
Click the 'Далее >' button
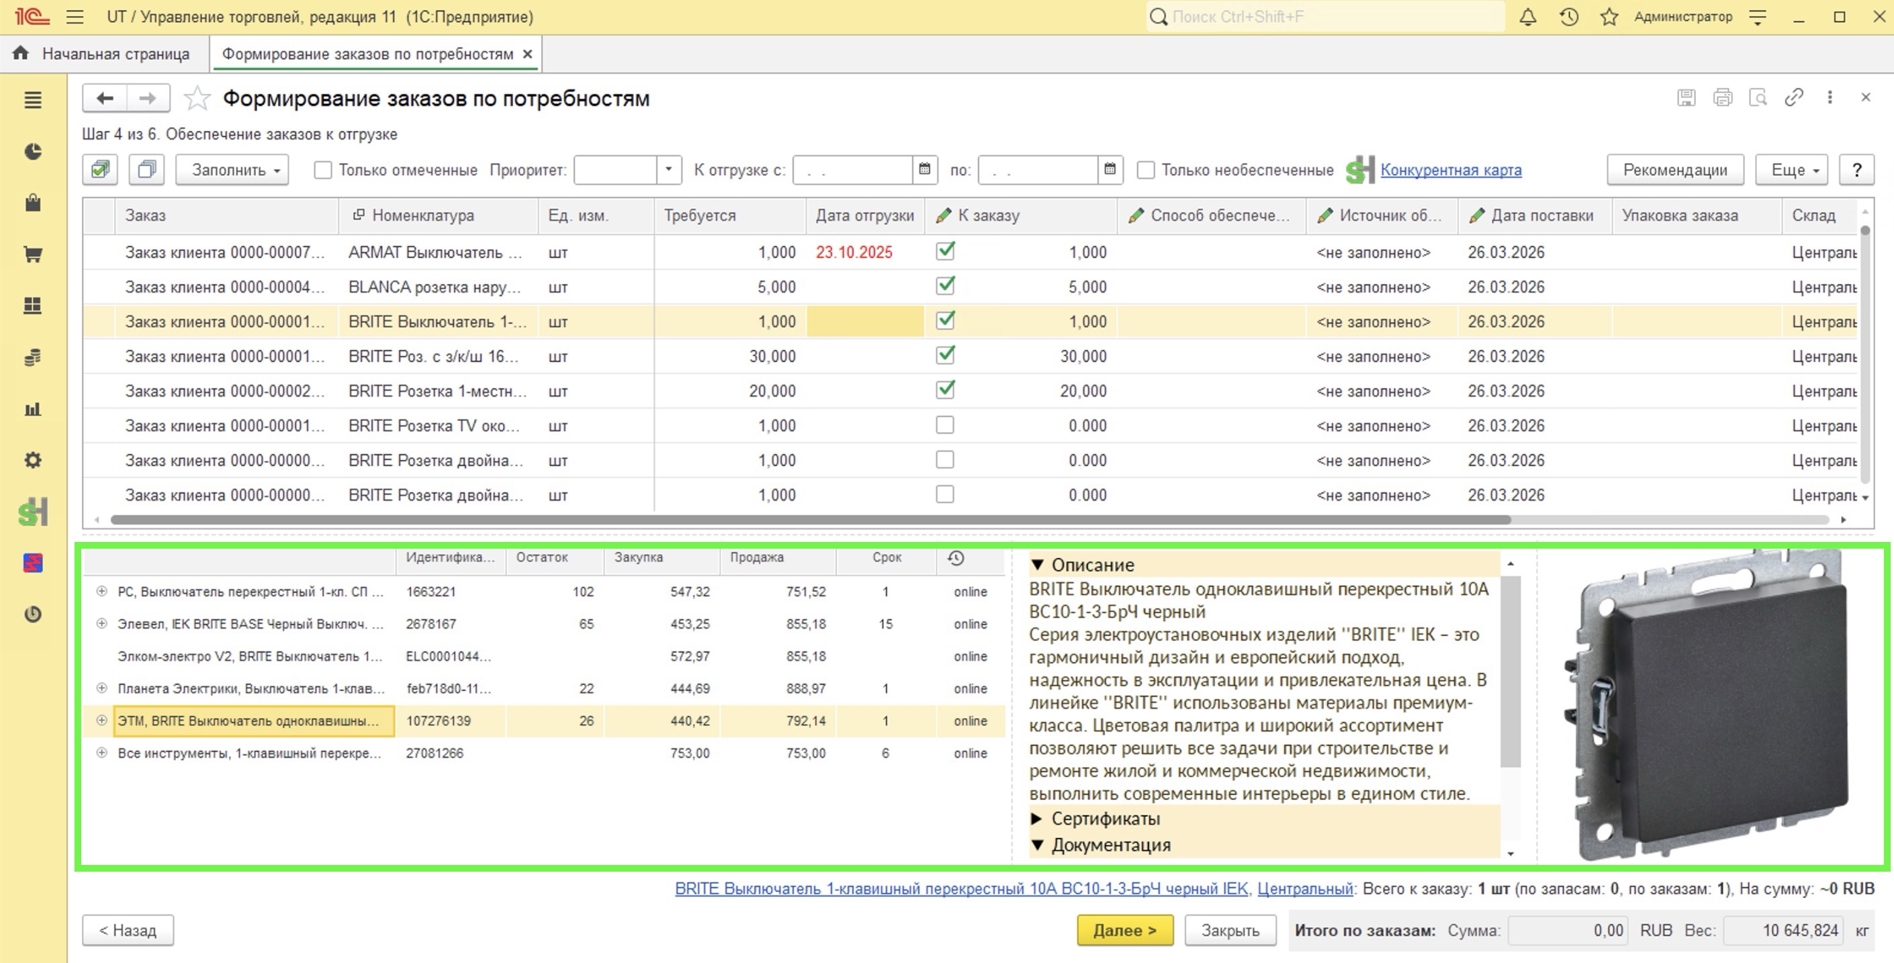click(1124, 930)
